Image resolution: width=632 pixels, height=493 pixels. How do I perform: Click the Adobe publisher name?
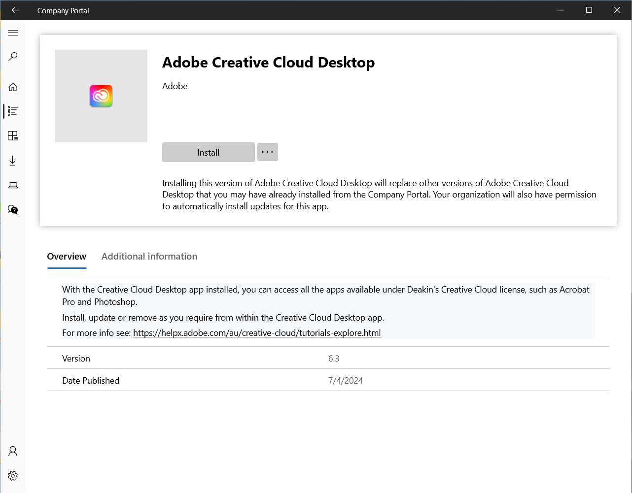[175, 86]
